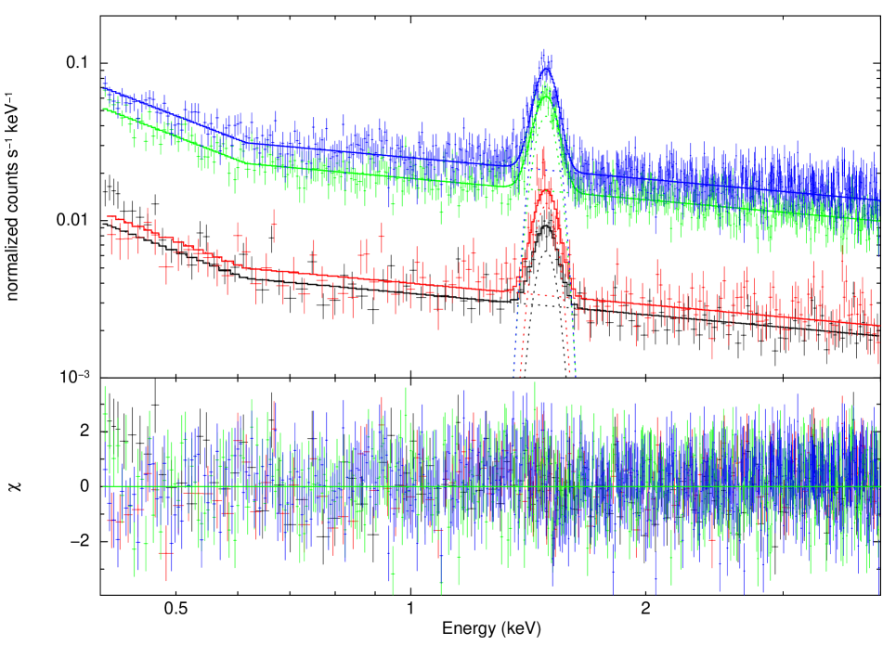Image resolution: width=896 pixels, height=645 pixels.
Task: Select the 0.1 tick label on upper y-axis
Action: tap(78, 62)
